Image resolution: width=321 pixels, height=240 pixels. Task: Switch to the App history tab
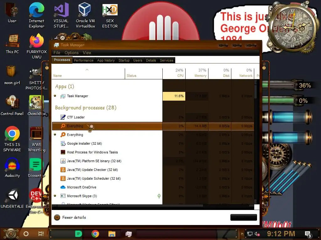tap(106, 60)
